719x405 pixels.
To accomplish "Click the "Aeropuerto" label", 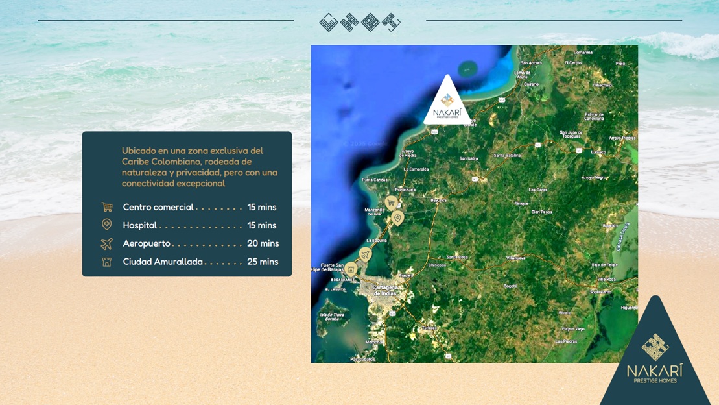I will [147, 243].
